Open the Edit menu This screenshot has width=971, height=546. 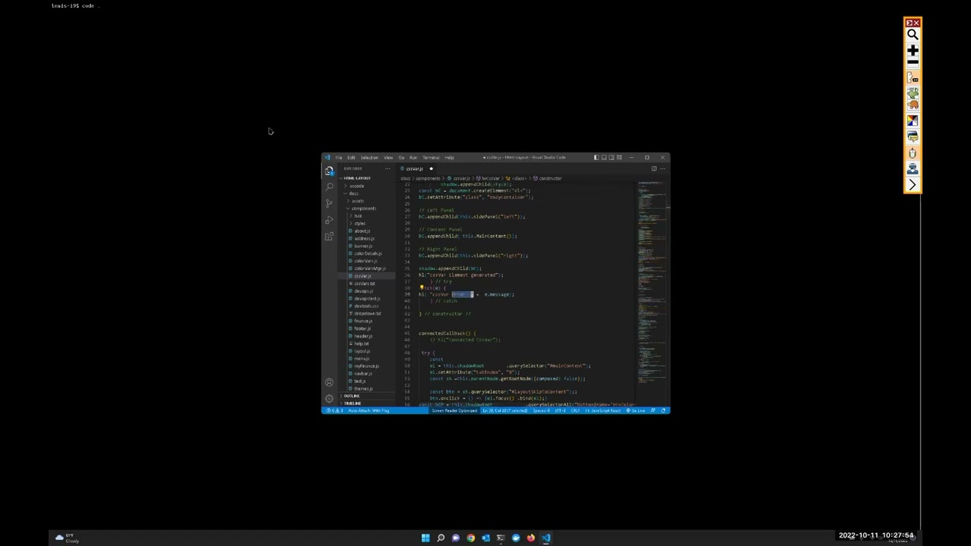coord(351,158)
